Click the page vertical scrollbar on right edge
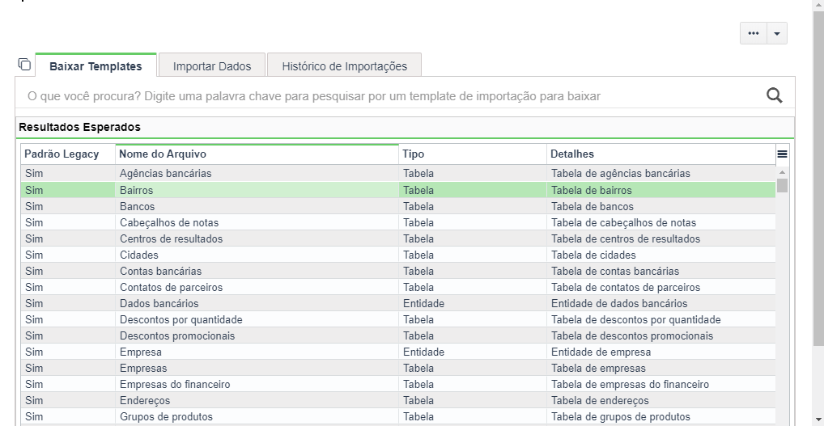The width and height of the screenshot is (824, 426). coord(819,179)
